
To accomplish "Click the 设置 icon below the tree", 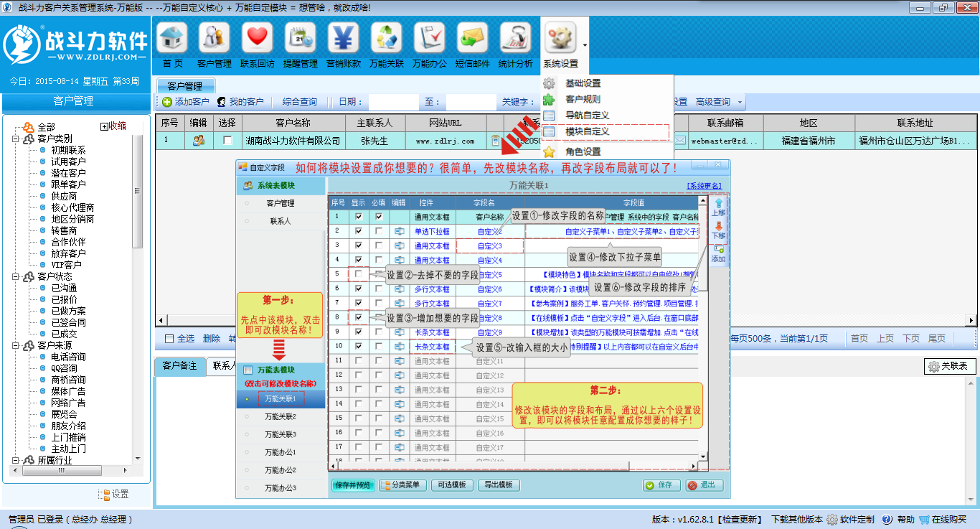I will coord(114,495).
